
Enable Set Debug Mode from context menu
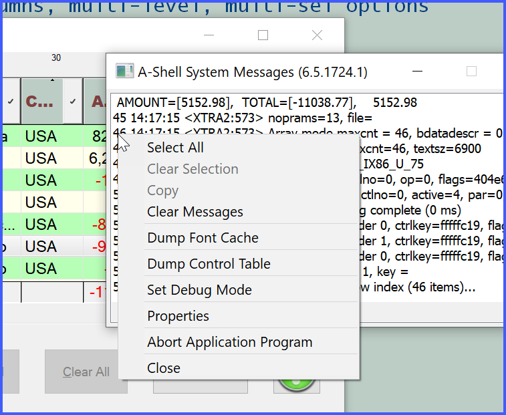coord(199,290)
